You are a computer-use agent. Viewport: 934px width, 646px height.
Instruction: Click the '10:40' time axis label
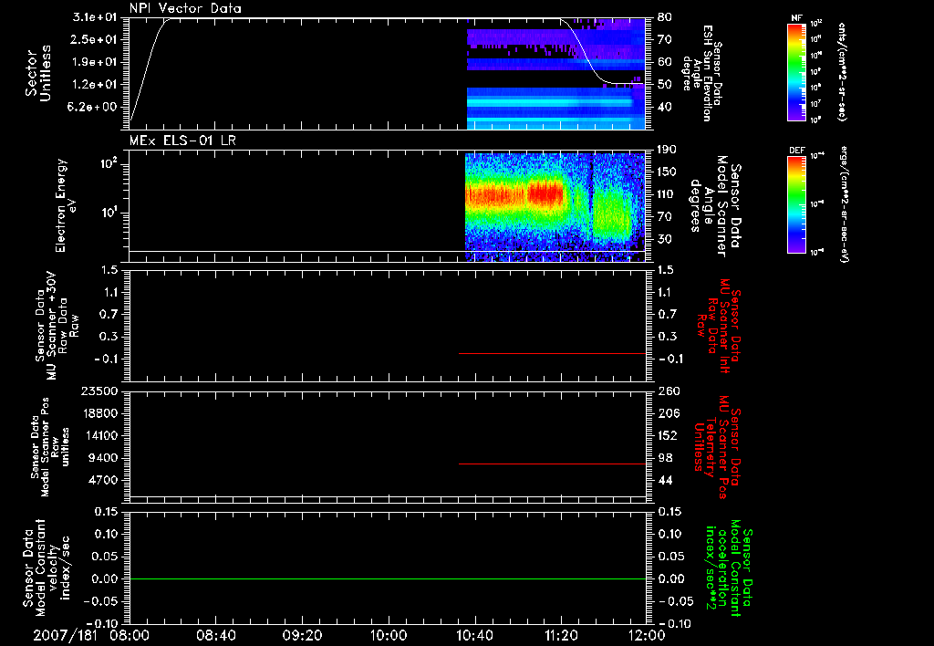(x=474, y=635)
